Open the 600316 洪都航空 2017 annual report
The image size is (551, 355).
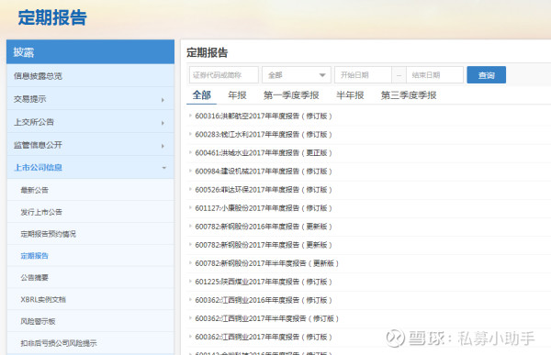264,116
